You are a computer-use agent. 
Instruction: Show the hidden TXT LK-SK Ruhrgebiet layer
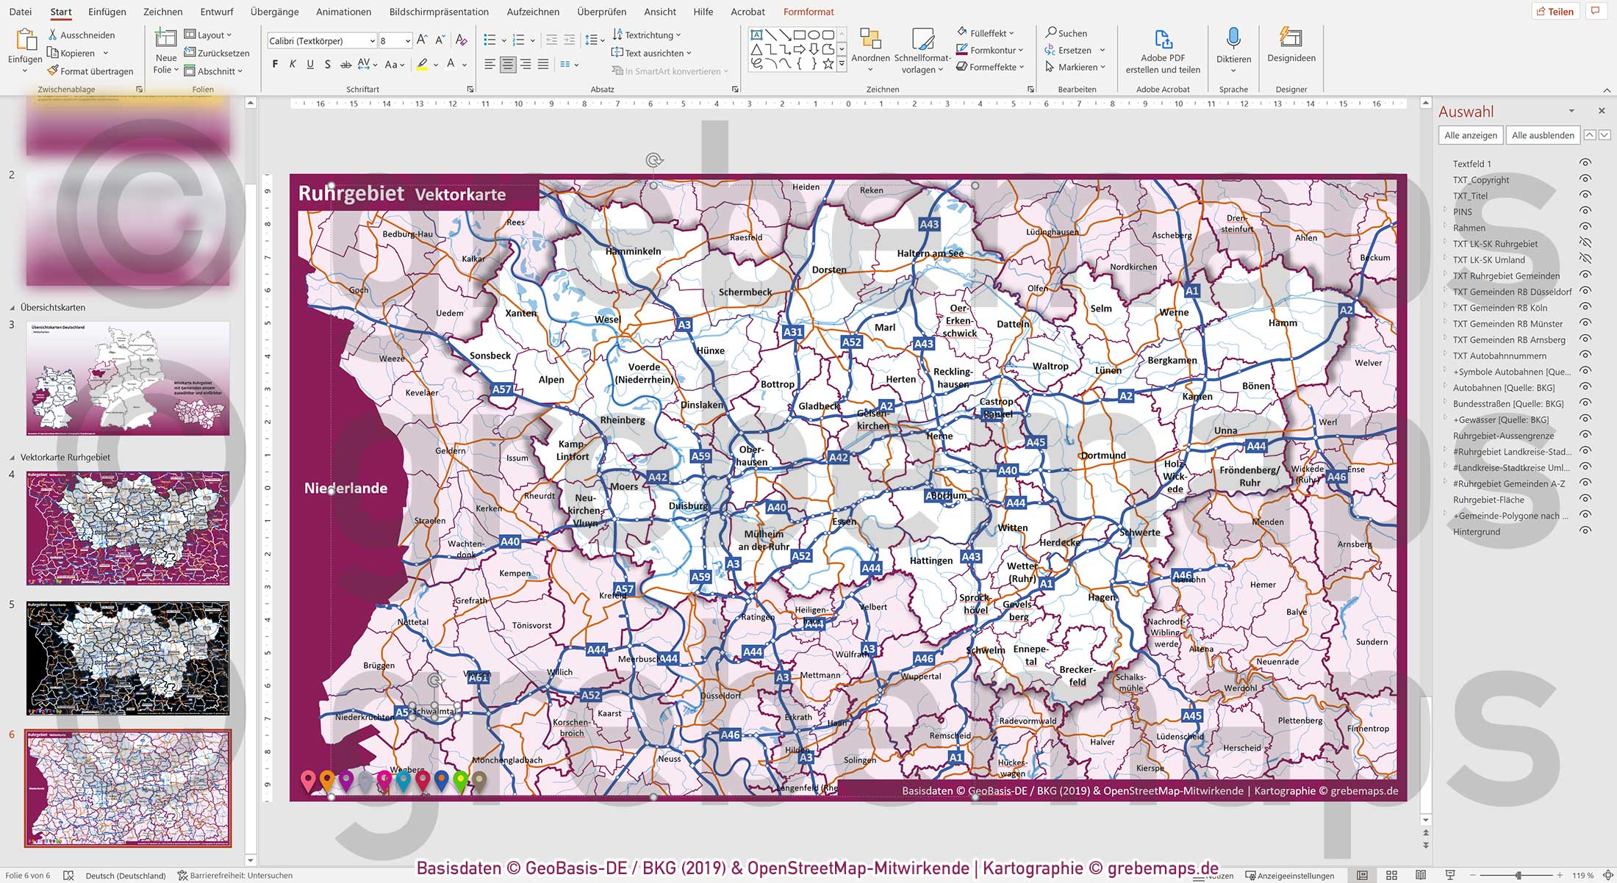pyautogui.click(x=1585, y=243)
